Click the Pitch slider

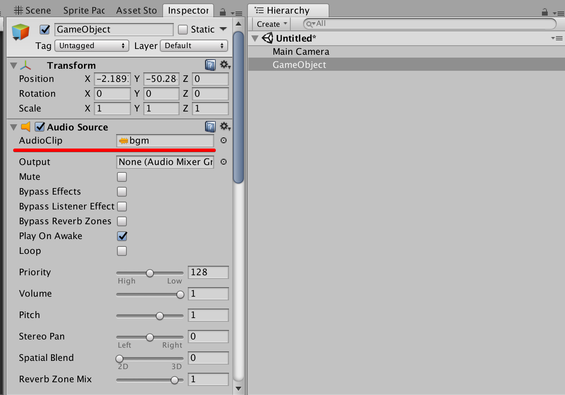point(150,316)
